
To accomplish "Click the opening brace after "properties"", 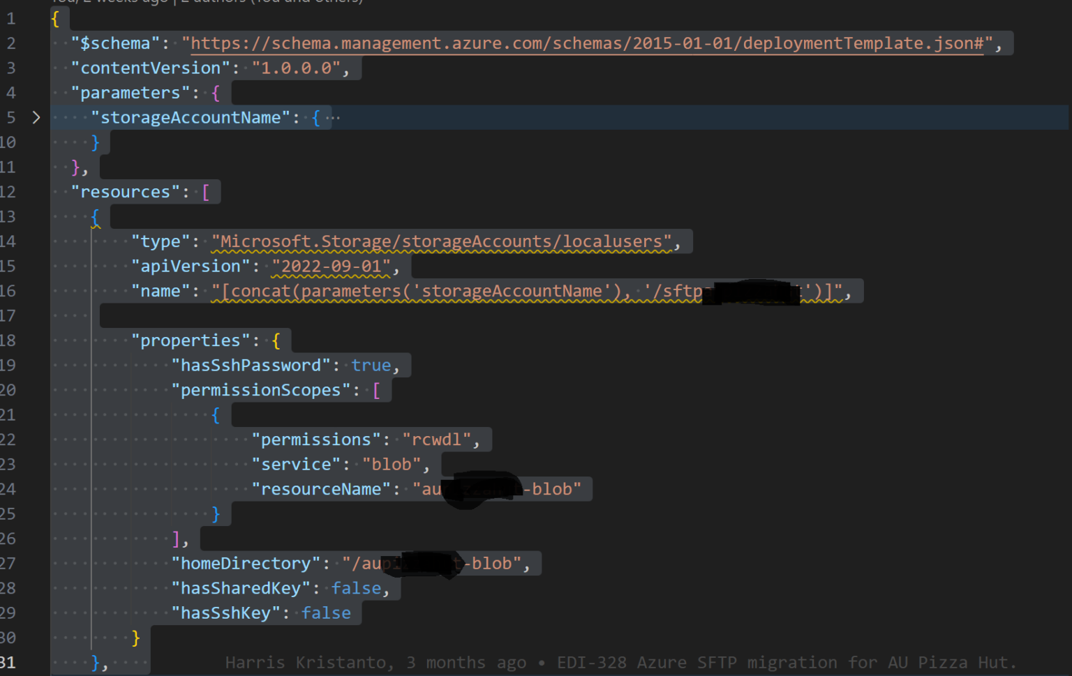I will 276,340.
